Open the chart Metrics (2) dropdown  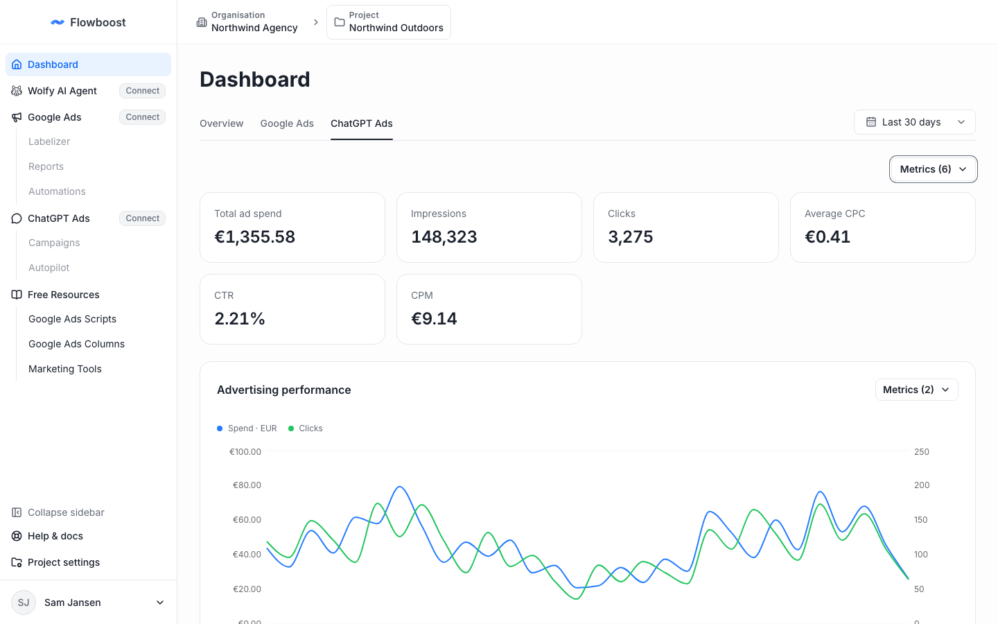point(916,390)
